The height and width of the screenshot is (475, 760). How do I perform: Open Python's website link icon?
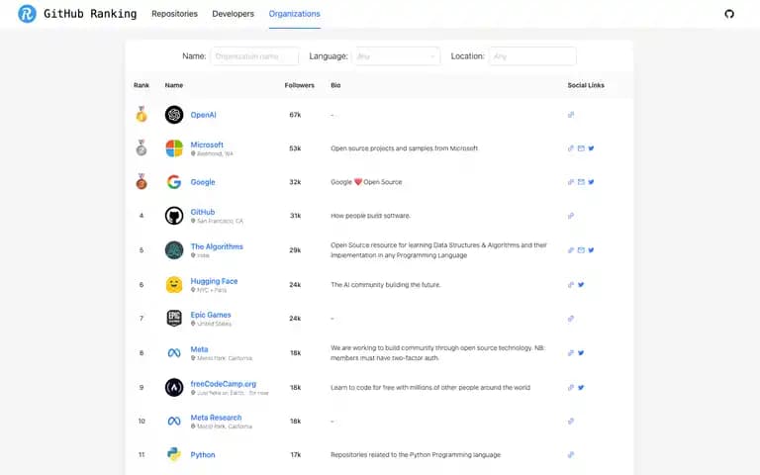click(571, 454)
